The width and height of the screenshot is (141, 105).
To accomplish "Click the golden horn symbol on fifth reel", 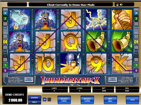I will coord(122,42).
